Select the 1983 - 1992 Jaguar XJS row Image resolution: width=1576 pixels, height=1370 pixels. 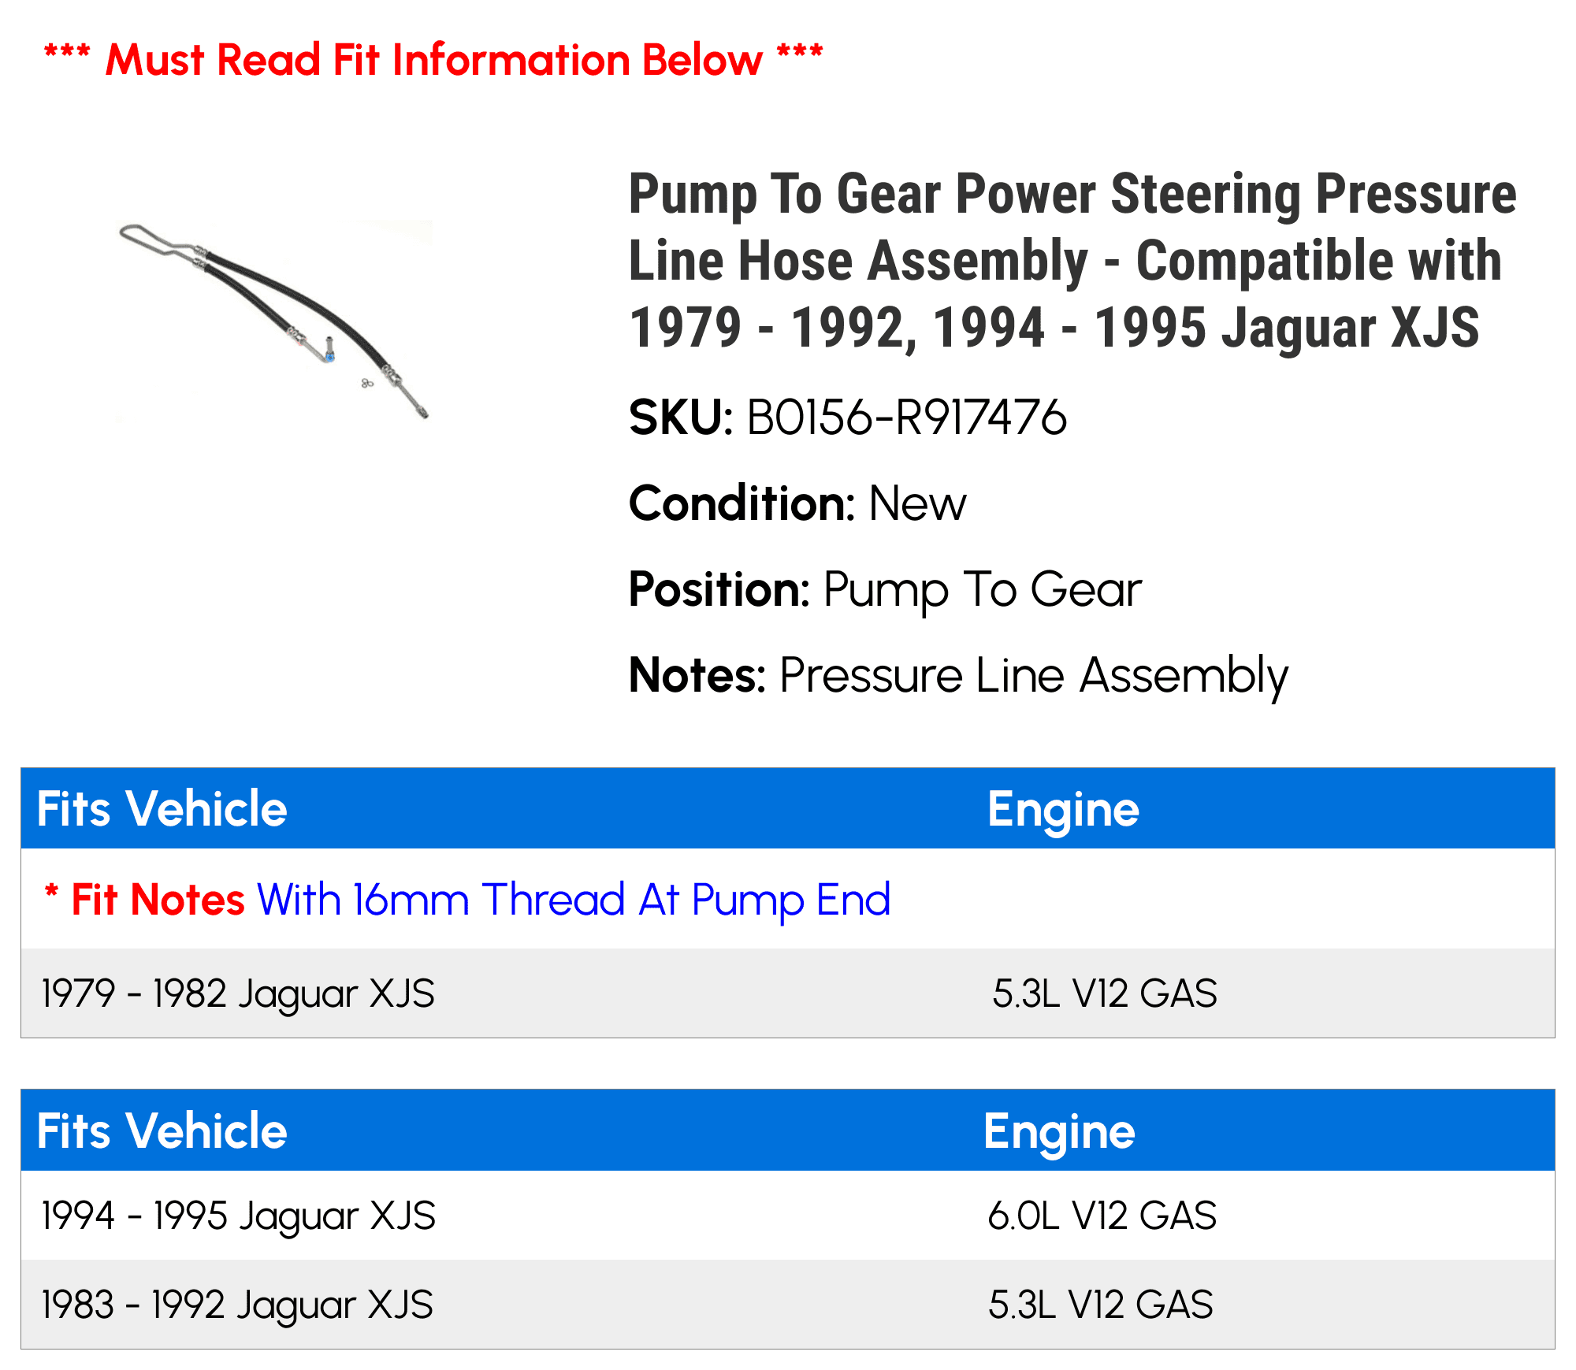(788, 1305)
